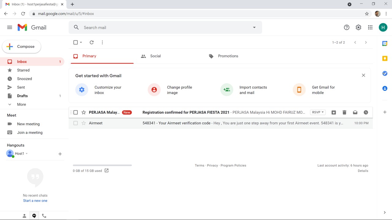Focus the Search mail field
The image size is (392, 220).
coord(165,28)
